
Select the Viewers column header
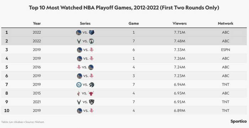(180, 23)
